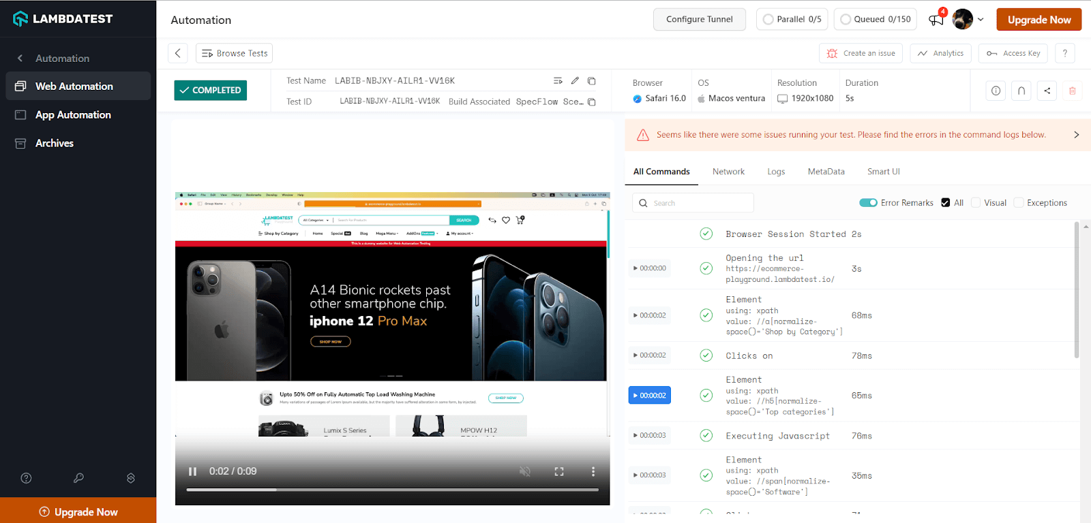Click the test info circle icon
This screenshot has width=1091, height=523.
996,91
